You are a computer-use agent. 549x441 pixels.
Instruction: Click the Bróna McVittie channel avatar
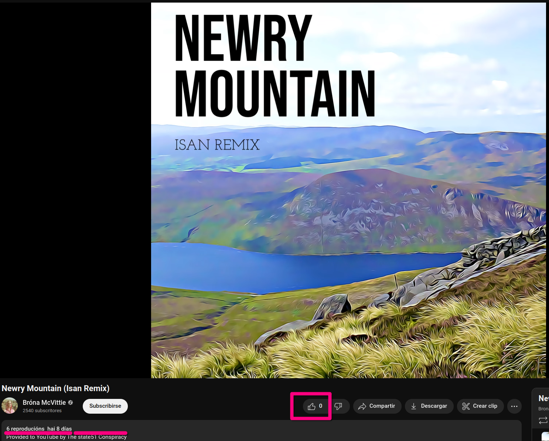10,406
